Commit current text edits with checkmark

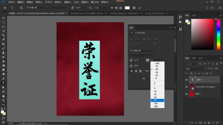tap(140, 8)
